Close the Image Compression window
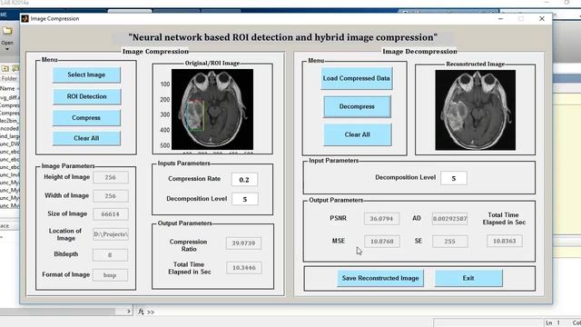581x327 pixels. click(542, 18)
